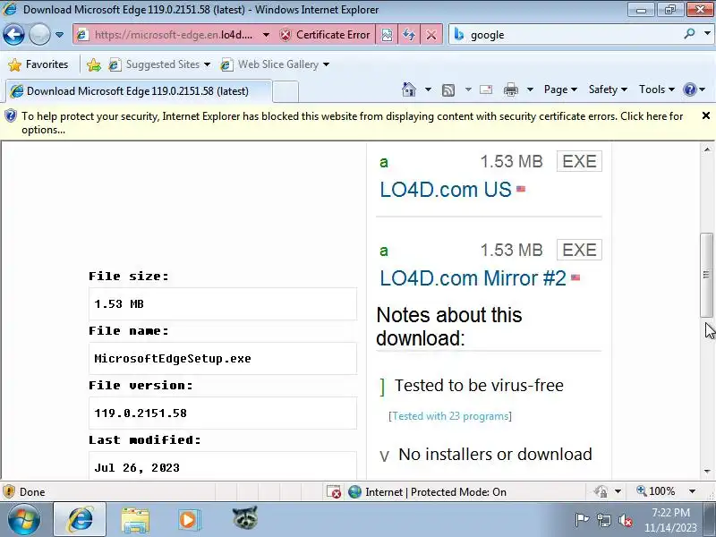Click the 119.0.2151.58 file version value
The width and height of the screenshot is (716, 537).
tap(141, 413)
